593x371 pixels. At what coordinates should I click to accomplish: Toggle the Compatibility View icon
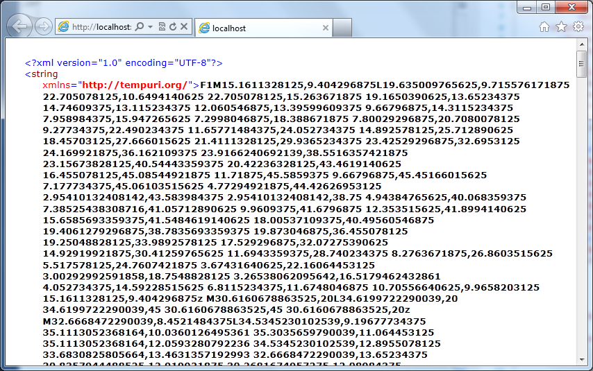(x=162, y=26)
